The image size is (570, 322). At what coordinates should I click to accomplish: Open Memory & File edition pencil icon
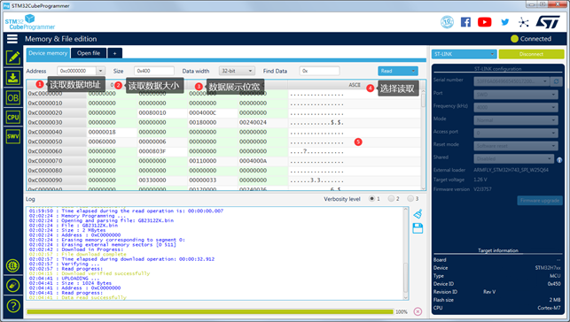12,57
